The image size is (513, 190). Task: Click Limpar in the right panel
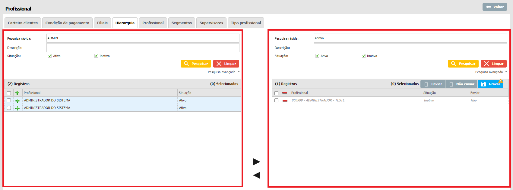pyautogui.click(x=494, y=64)
